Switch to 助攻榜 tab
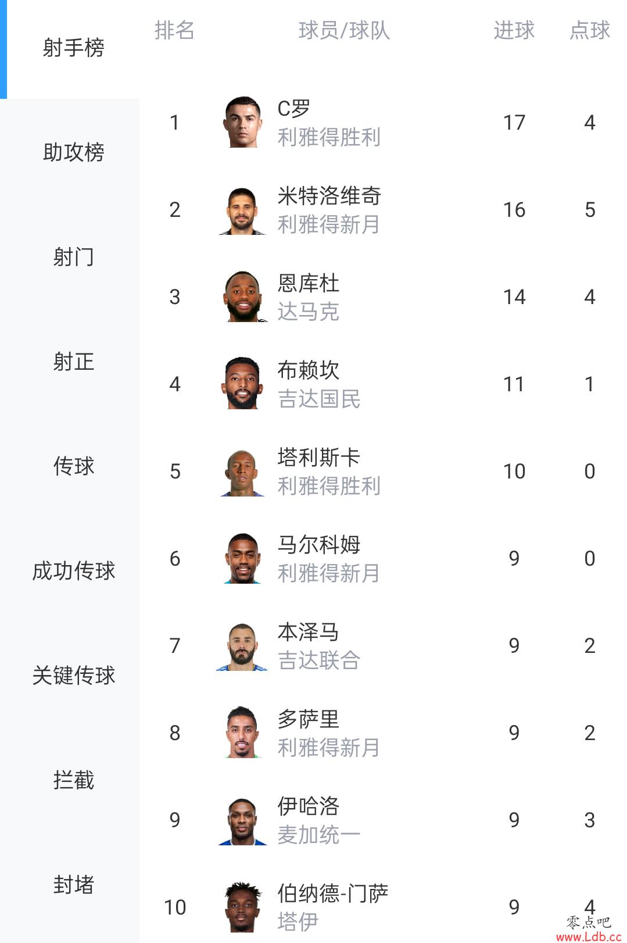The image size is (627, 943). [x=73, y=152]
